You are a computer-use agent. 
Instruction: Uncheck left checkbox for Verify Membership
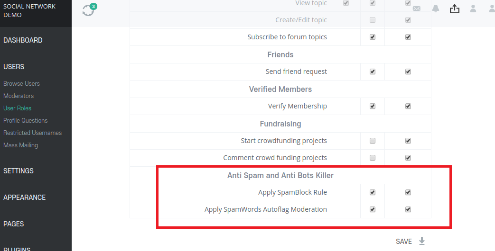pyautogui.click(x=373, y=106)
